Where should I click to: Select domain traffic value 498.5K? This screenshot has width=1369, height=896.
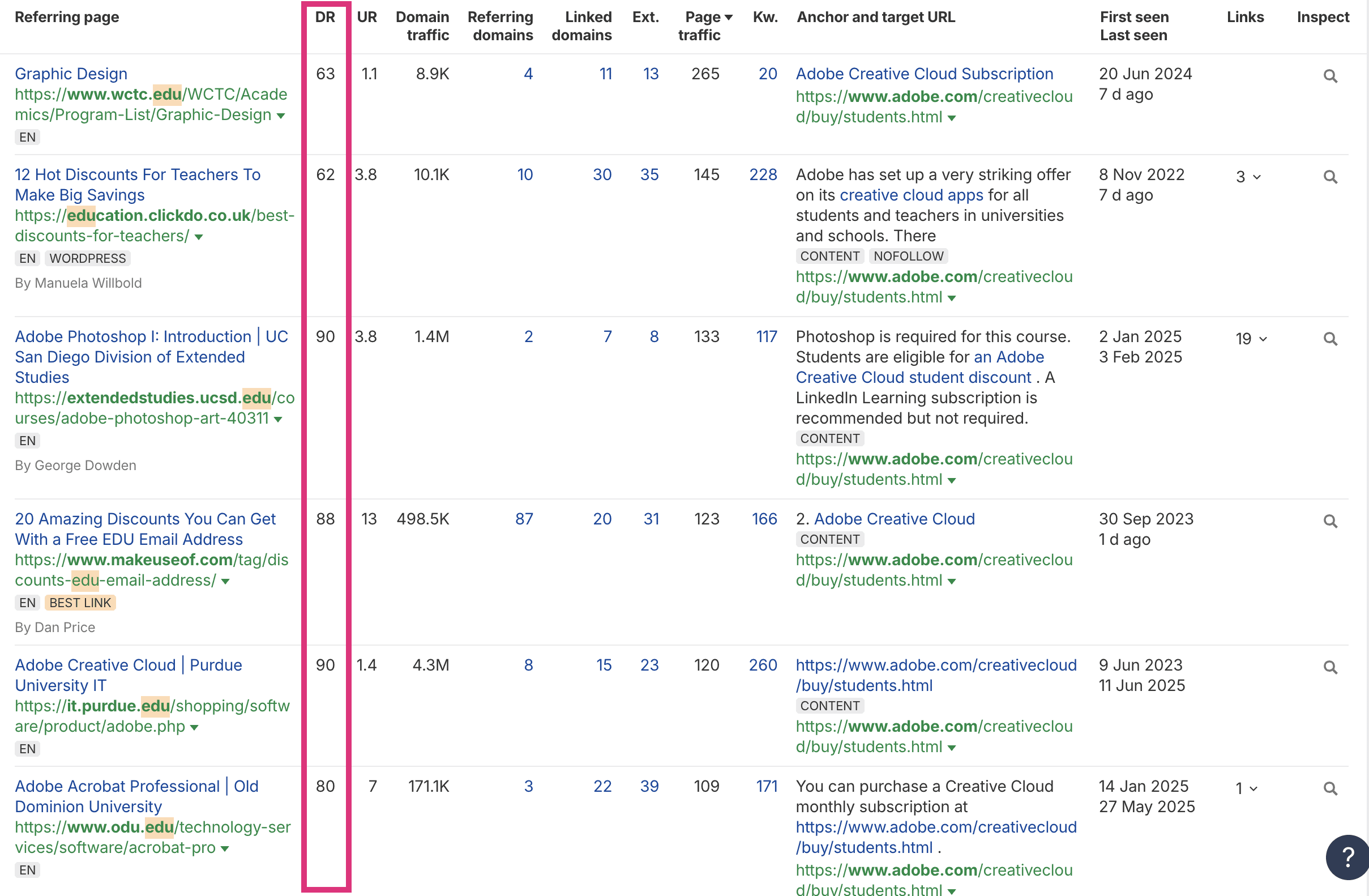click(x=423, y=519)
